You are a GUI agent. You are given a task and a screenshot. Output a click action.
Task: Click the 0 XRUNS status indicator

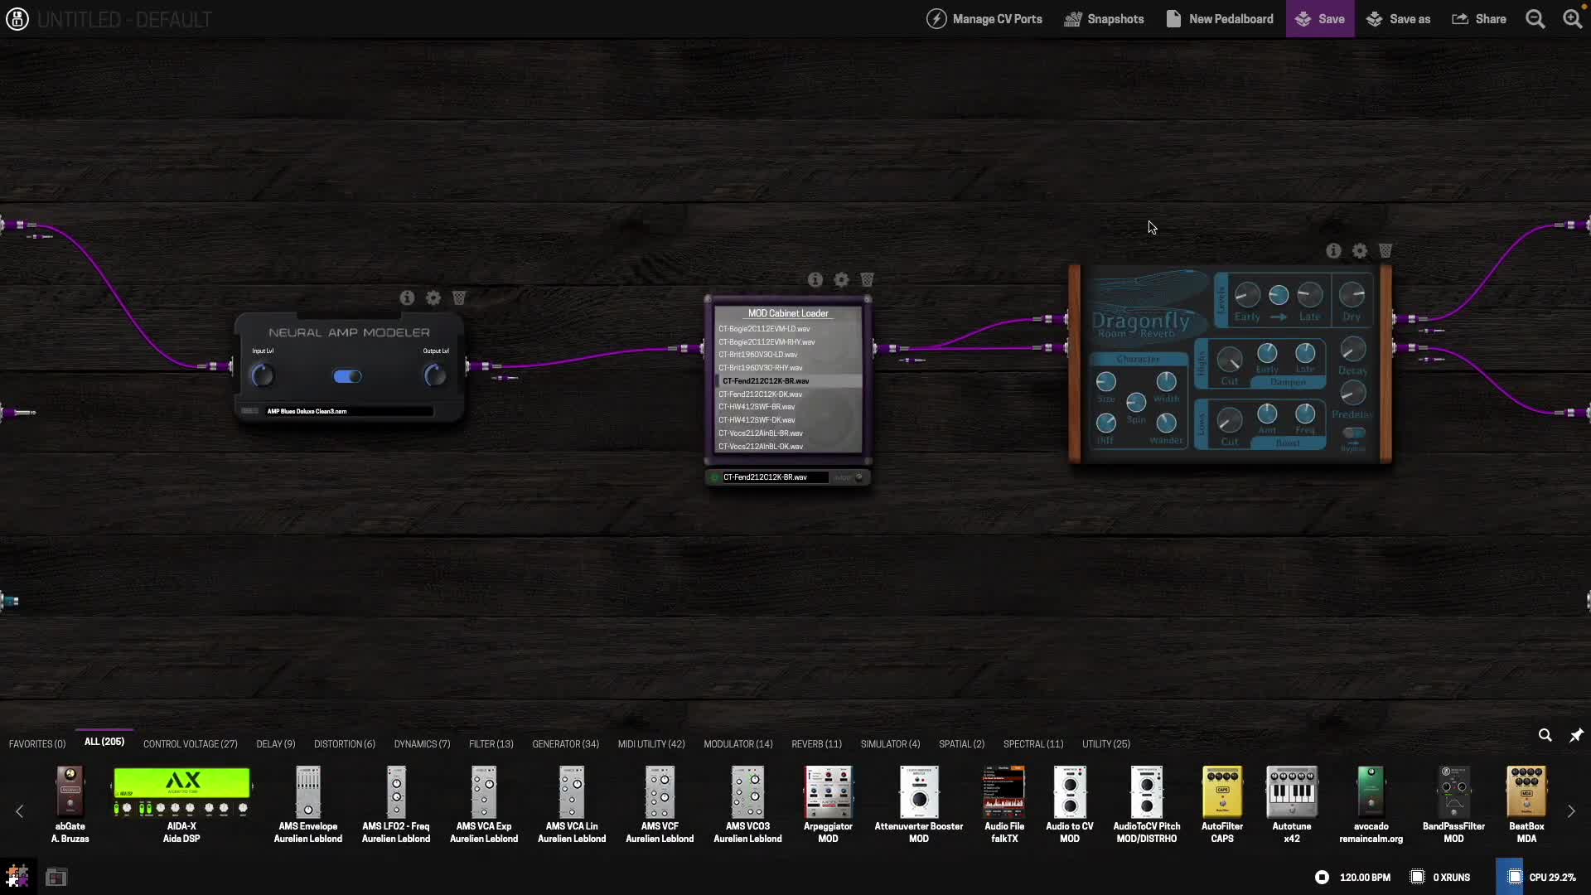tap(1440, 877)
